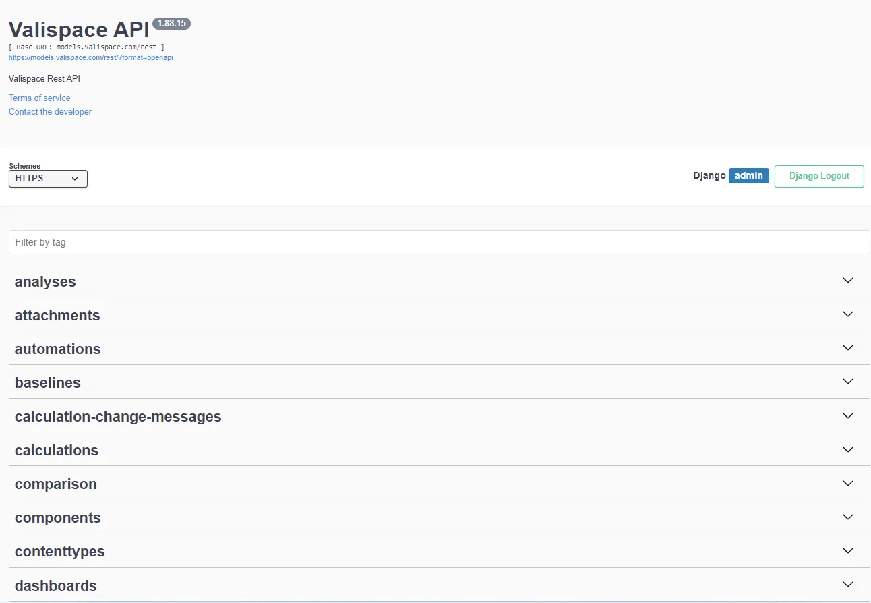Expand the components section chevron
This screenshot has width=871, height=603.
848,517
